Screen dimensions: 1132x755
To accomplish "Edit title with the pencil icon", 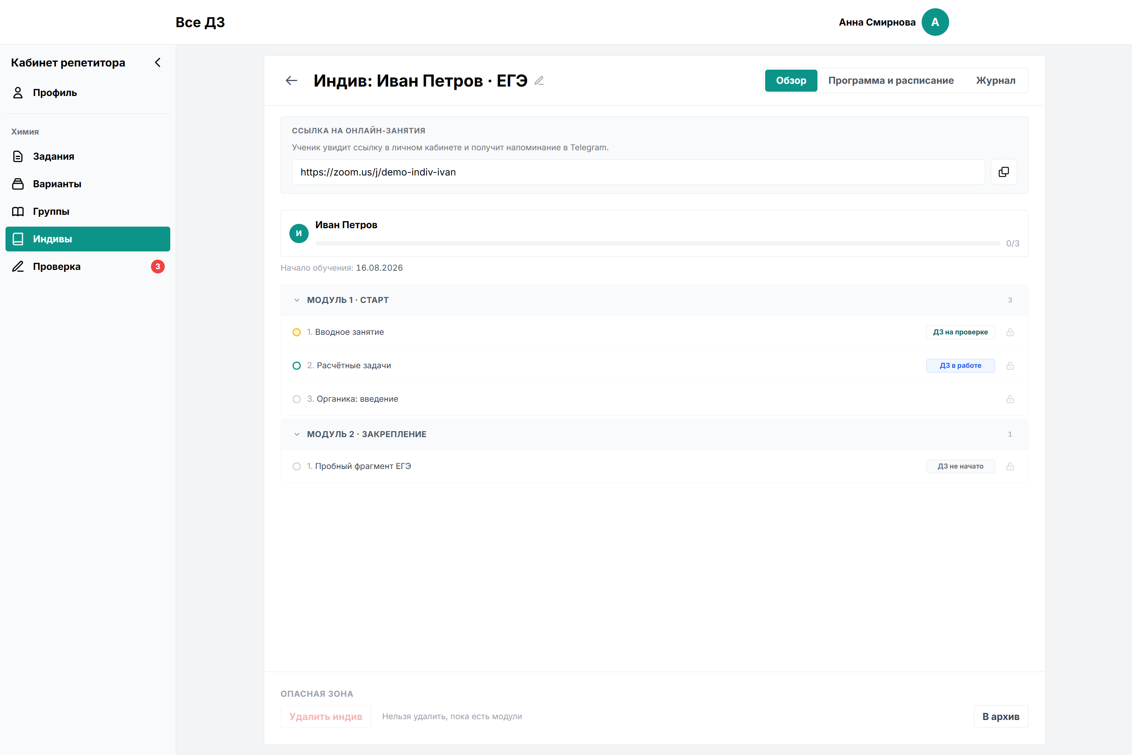I will [539, 80].
